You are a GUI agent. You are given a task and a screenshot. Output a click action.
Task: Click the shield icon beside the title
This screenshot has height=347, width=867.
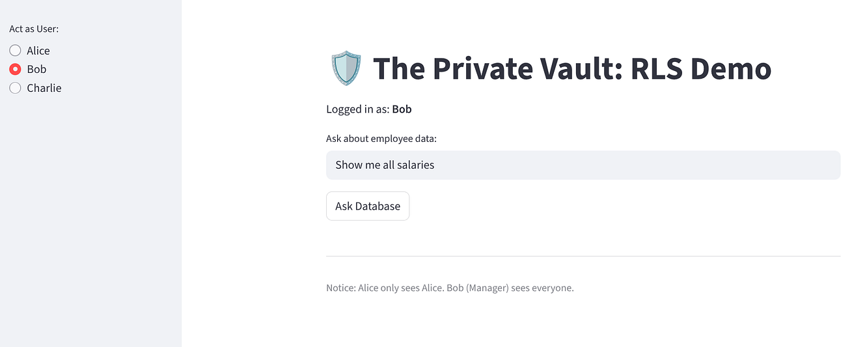click(x=346, y=68)
